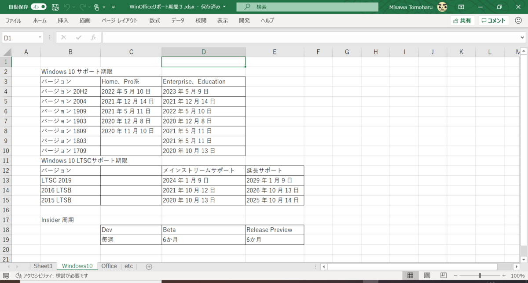Open the 描画 ribbon tab
The width and height of the screenshot is (528, 283).
tap(85, 21)
